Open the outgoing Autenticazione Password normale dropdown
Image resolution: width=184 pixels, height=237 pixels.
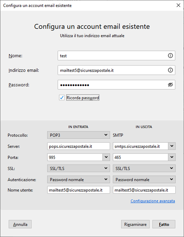pyautogui.click(x=144, y=179)
